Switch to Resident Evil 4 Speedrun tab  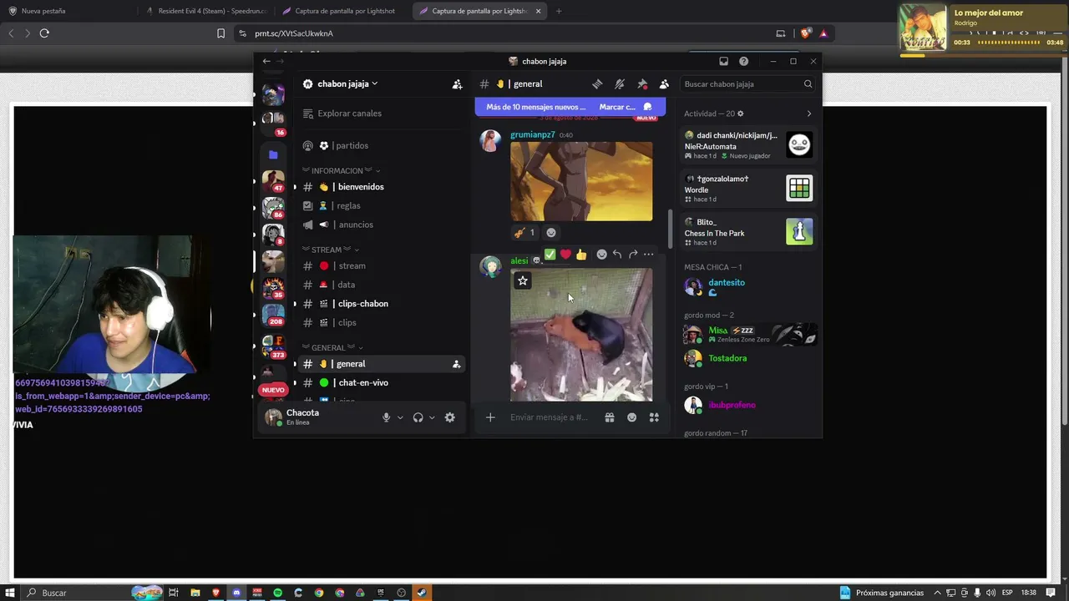(x=205, y=11)
